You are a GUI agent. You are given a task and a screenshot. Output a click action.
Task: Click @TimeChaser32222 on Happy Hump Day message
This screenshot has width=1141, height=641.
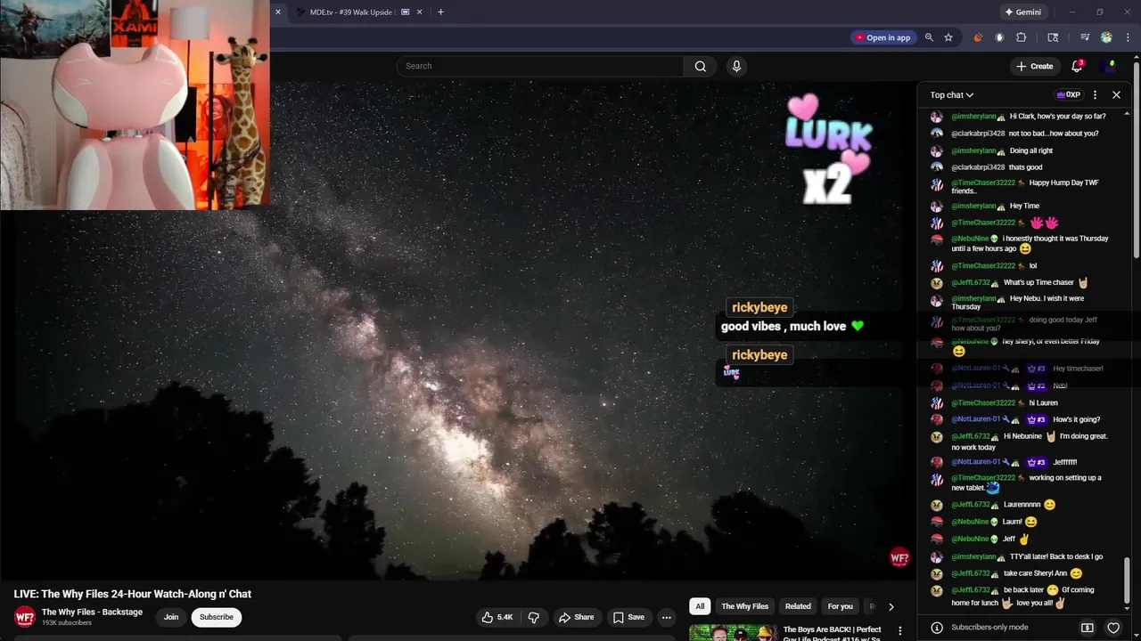tap(983, 183)
